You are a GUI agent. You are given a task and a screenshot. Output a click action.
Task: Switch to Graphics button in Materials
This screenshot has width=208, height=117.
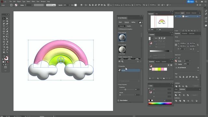[129, 26]
